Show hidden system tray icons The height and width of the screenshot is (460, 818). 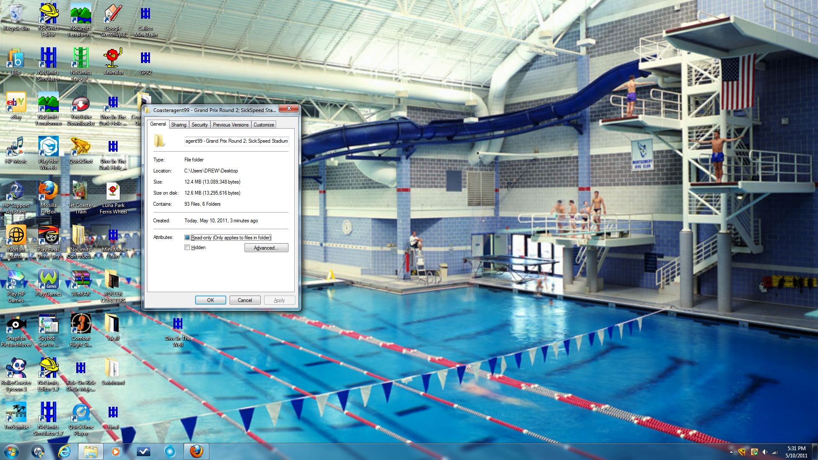[x=731, y=452]
